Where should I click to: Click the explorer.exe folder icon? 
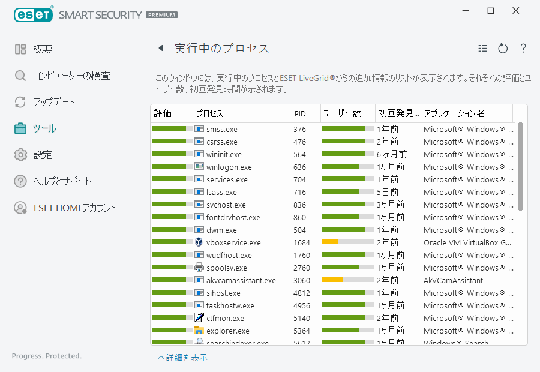click(199, 331)
